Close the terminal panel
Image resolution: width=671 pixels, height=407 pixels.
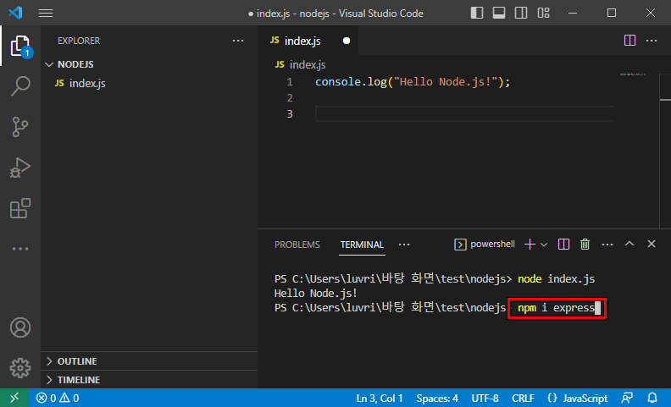(x=652, y=244)
